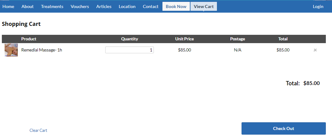The height and width of the screenshot is (138, 332).
Task: Click the Postage column header
Action: pyautogui.click(x=238, y=39)
